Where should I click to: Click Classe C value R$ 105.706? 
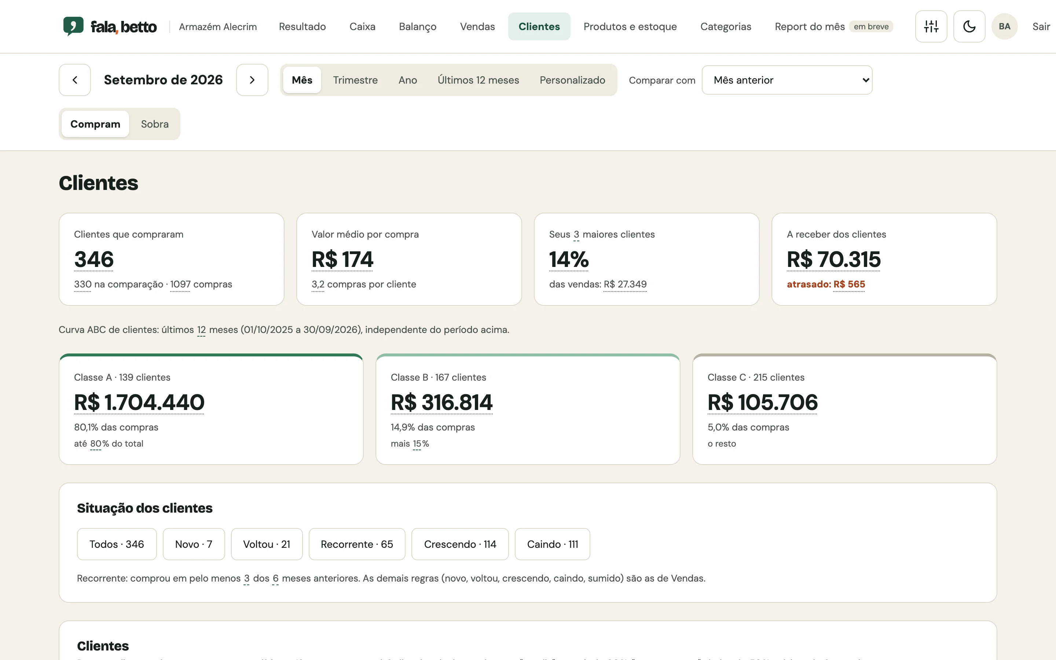(762, 402)
